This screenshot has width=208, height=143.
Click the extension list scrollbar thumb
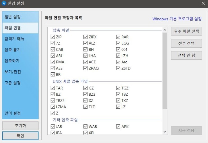click(x=165, y=71)
